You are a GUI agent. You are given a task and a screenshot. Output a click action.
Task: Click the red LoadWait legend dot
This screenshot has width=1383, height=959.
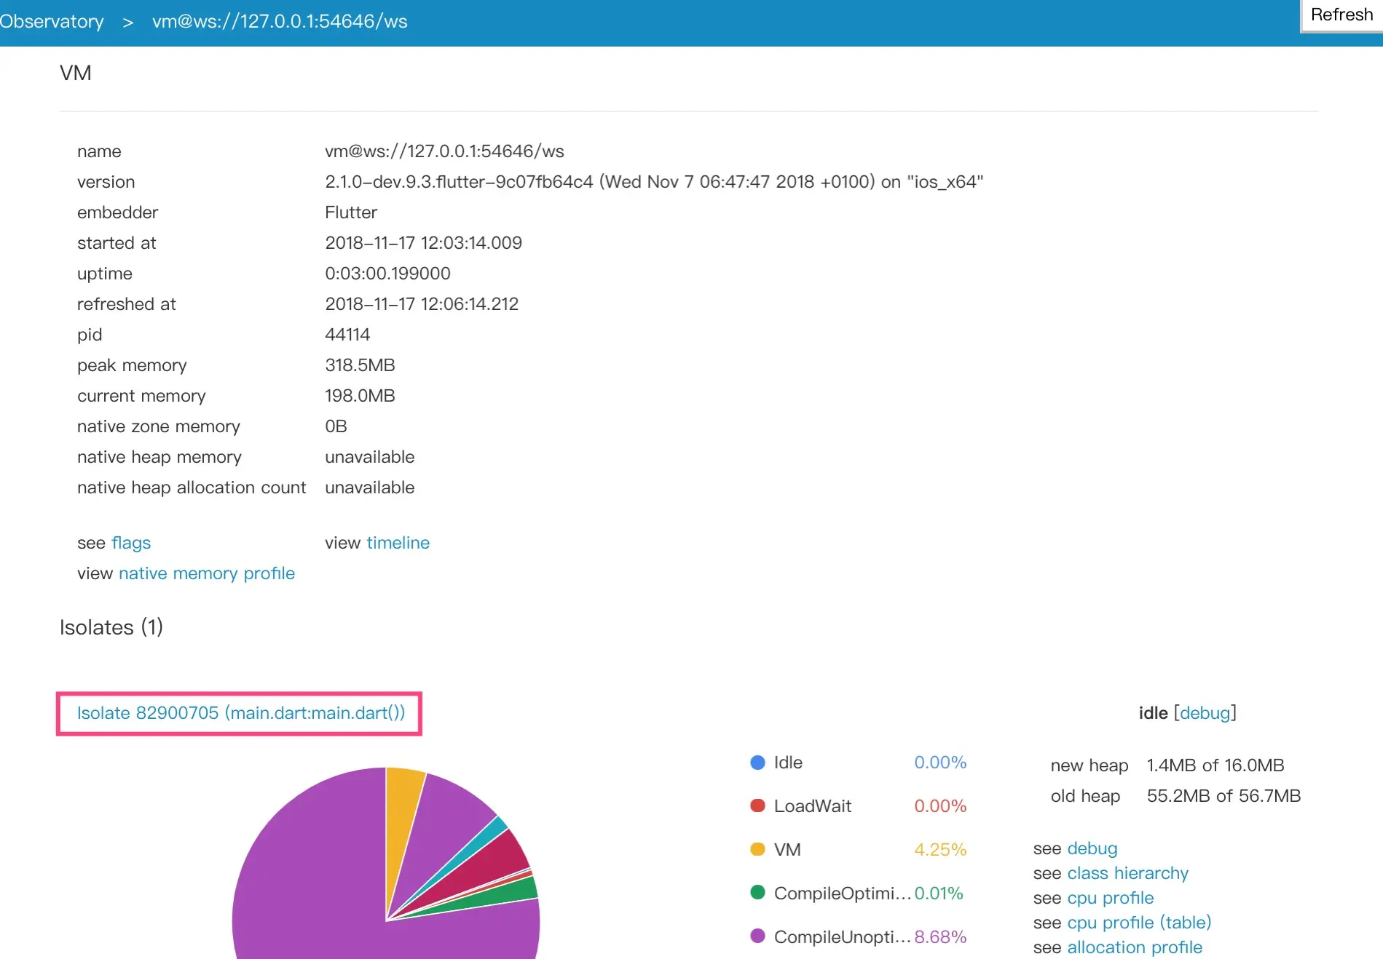[757, 806]
